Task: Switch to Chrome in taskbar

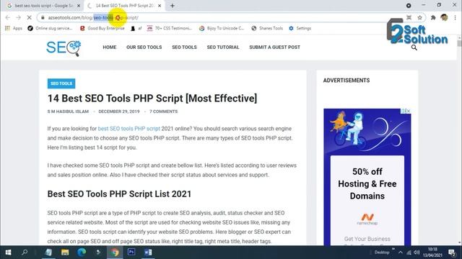Action: point(115,253)
